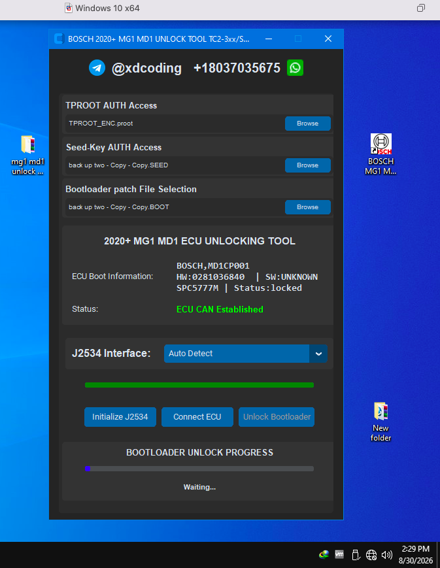Click the 'TPROOT AUTH Access' label
This screenshot has width=440, height=568.
[x=111, y=105]
